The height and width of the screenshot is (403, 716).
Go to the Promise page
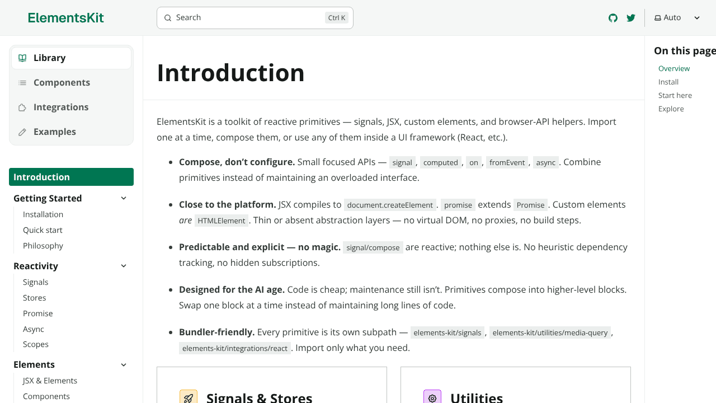38,313
